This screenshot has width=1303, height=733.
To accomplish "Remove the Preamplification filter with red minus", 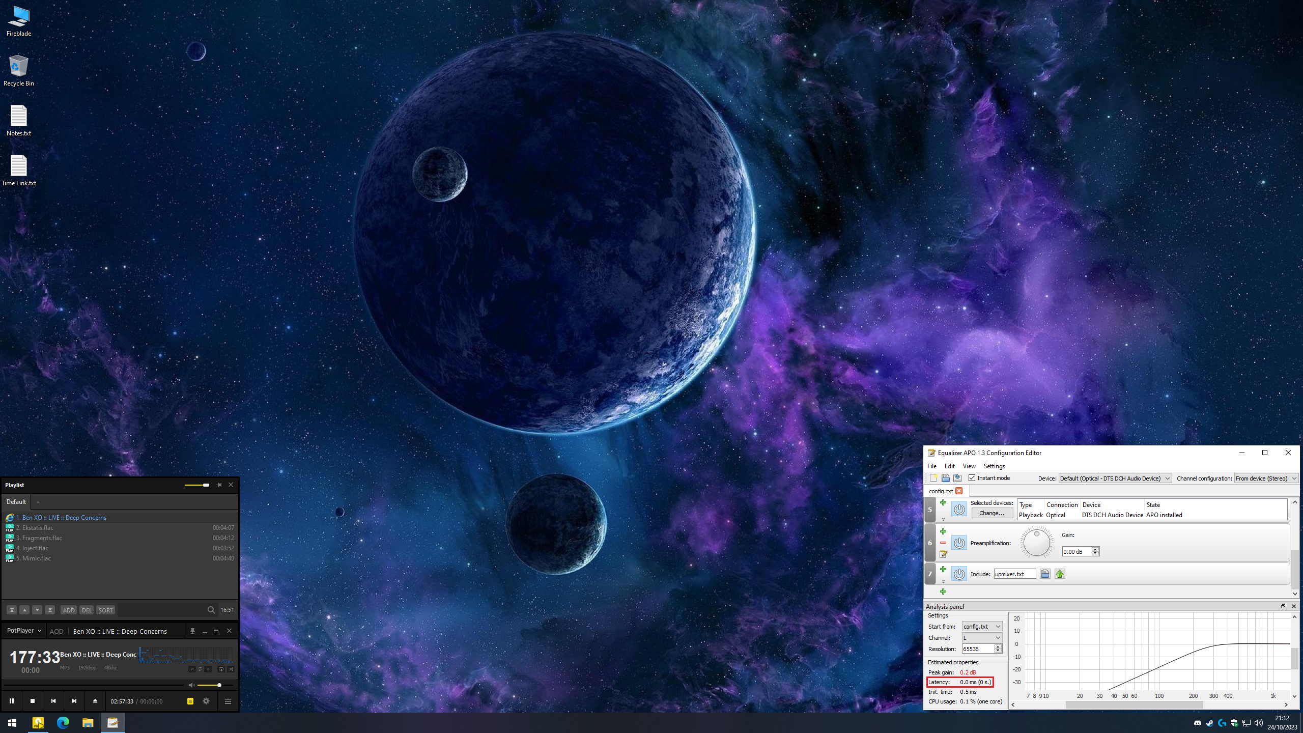I will [x=943, y=543].
